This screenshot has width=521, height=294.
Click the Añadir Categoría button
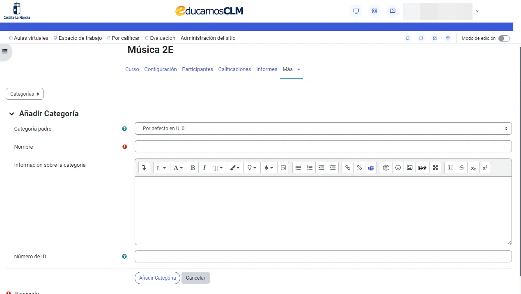click(157, 278)
